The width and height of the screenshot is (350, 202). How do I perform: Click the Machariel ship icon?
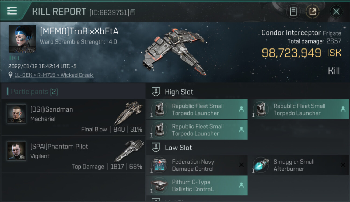pyautogui.click(x=129, y=113)
